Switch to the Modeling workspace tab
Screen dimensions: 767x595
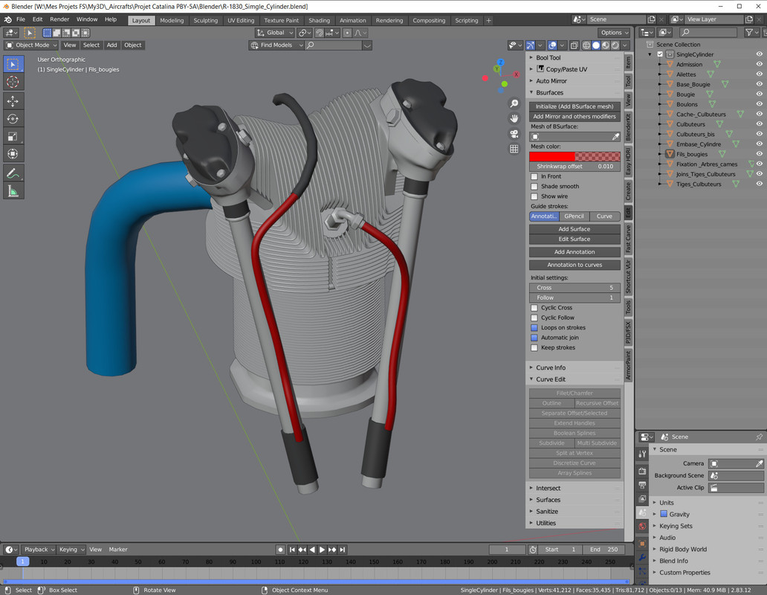[172, 21]
